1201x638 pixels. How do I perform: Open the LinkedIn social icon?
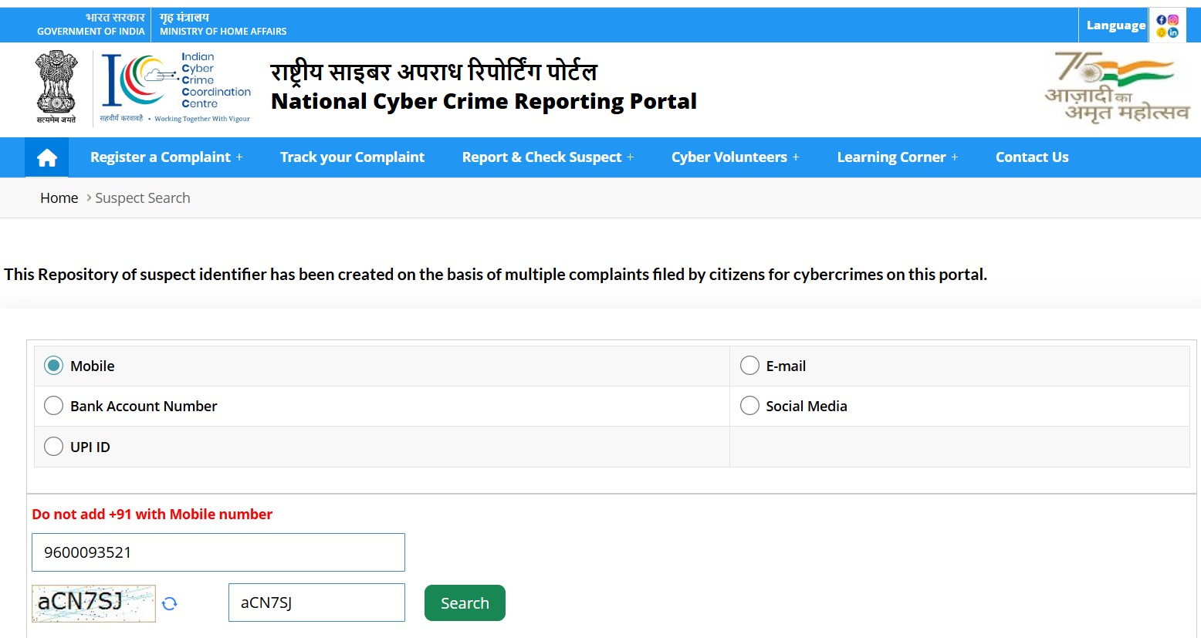1173,32
